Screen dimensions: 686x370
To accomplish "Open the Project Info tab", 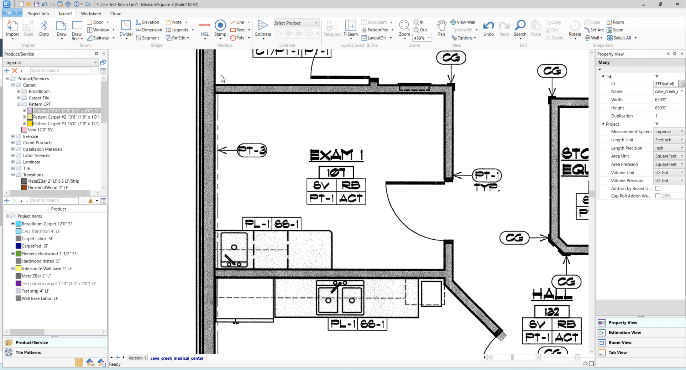I will [x=38, y=14].
